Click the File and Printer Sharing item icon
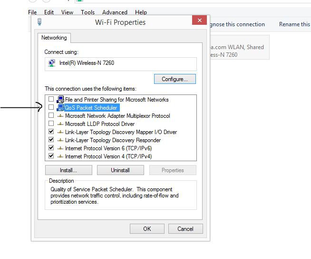The height and width of the screenshot is (259, 311). [x=60, y=99]
